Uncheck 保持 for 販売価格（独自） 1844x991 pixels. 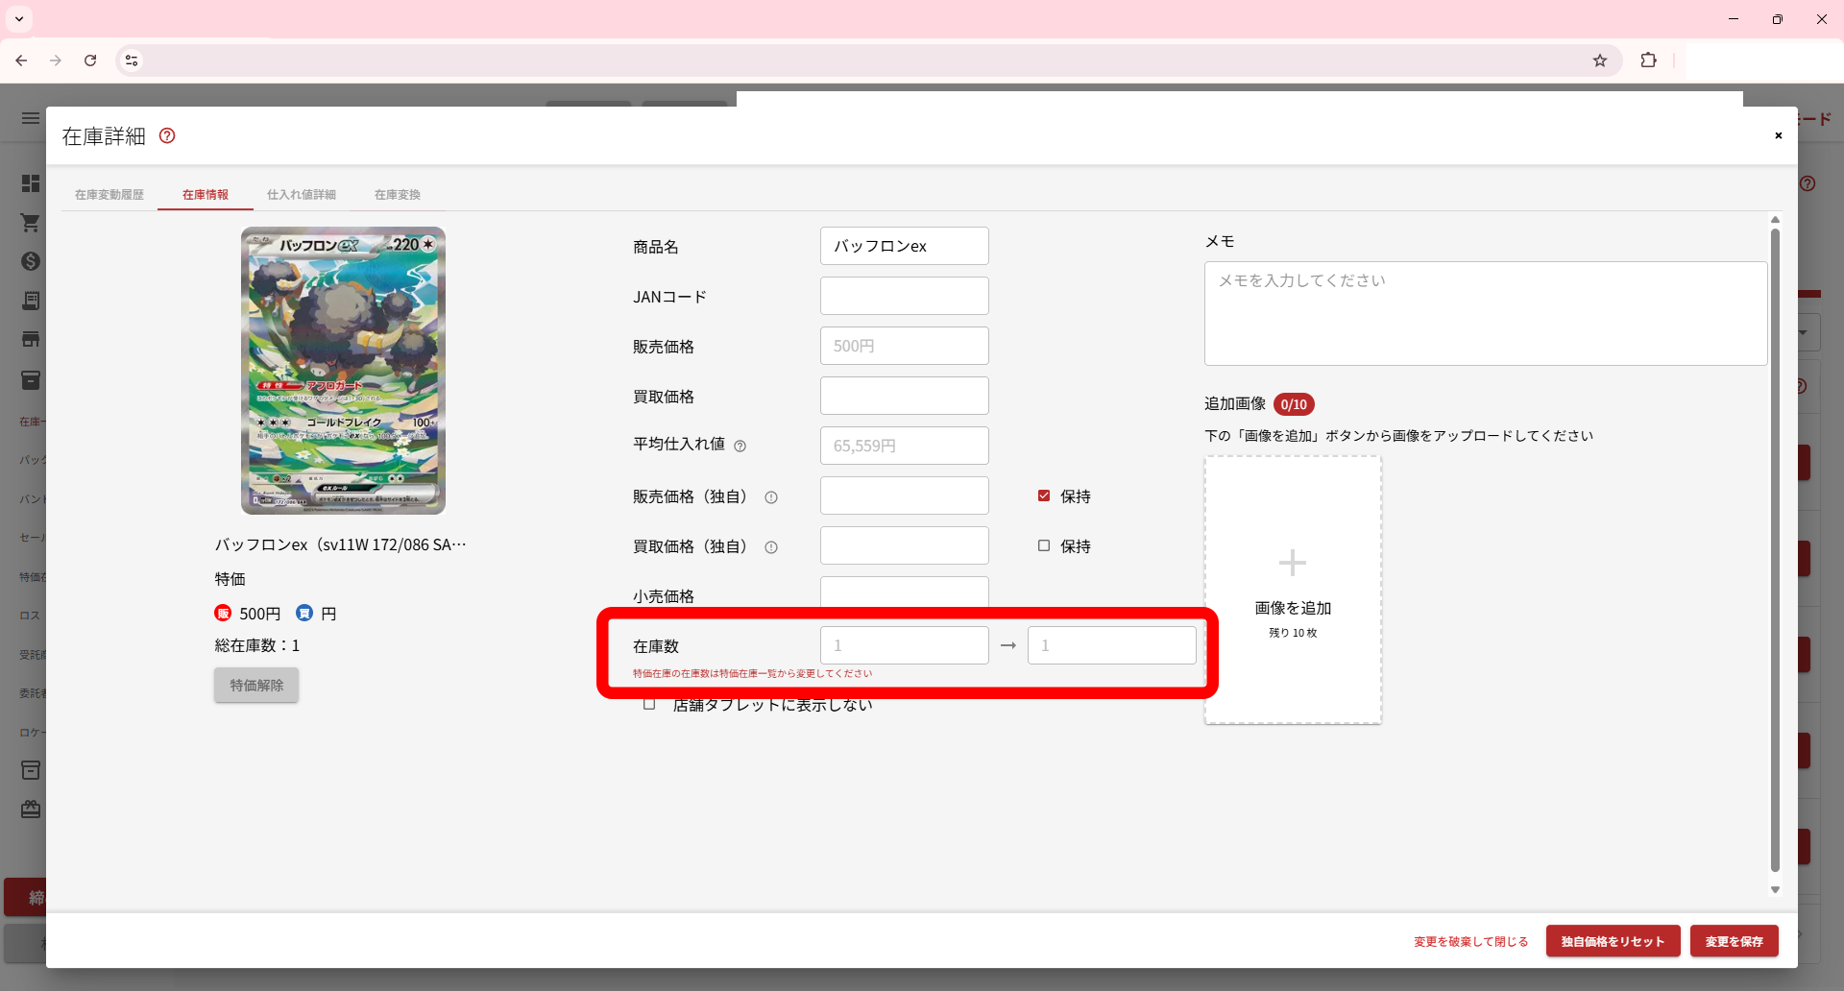(1044, 495)
